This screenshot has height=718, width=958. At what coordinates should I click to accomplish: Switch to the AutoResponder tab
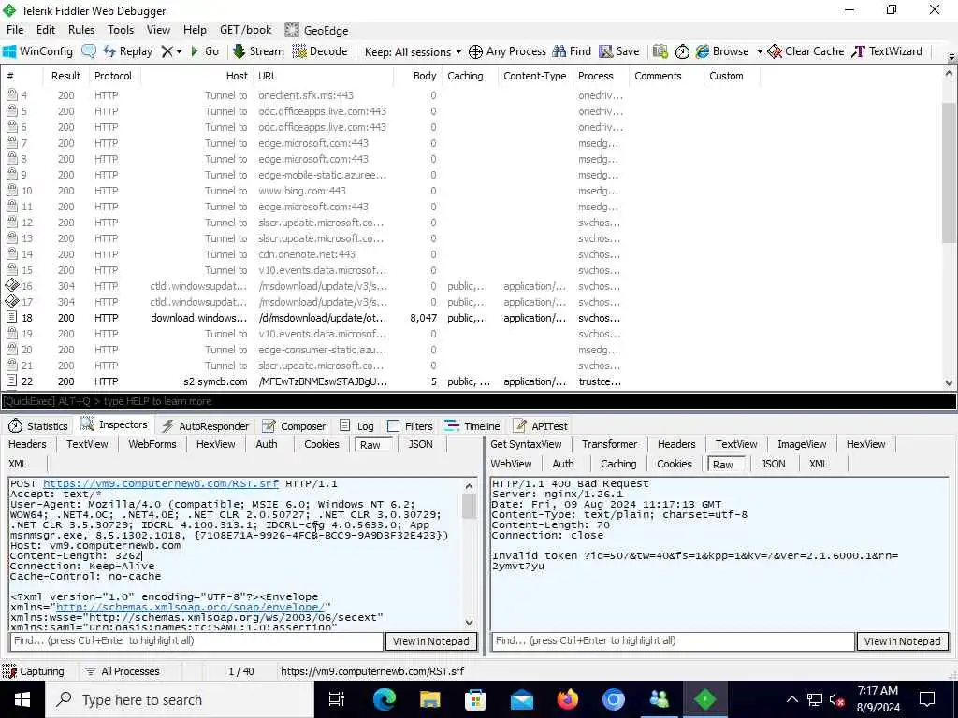click(x=205, y=426)
